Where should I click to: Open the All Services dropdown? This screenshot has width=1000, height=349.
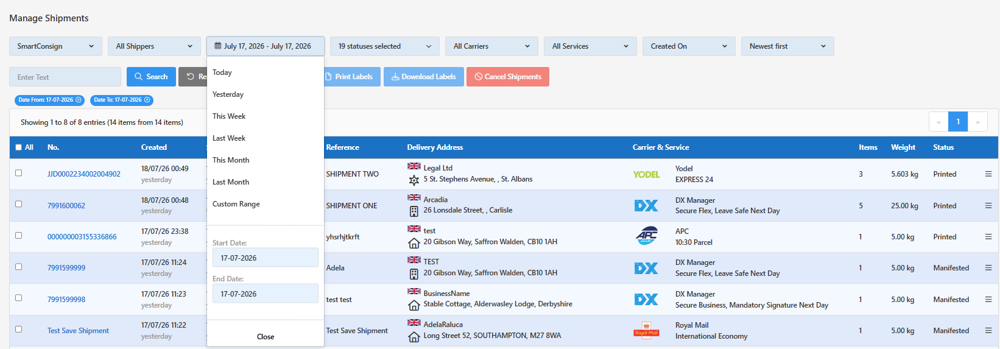tap(590, 46)
